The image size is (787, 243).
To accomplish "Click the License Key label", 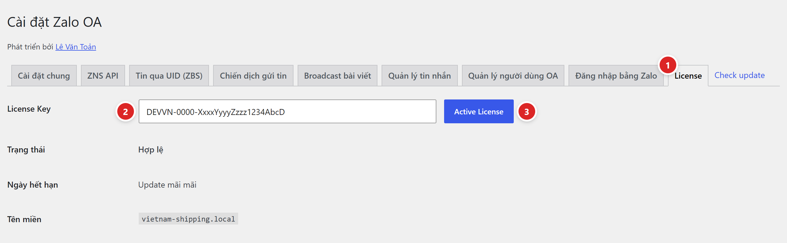I will 29,109.
